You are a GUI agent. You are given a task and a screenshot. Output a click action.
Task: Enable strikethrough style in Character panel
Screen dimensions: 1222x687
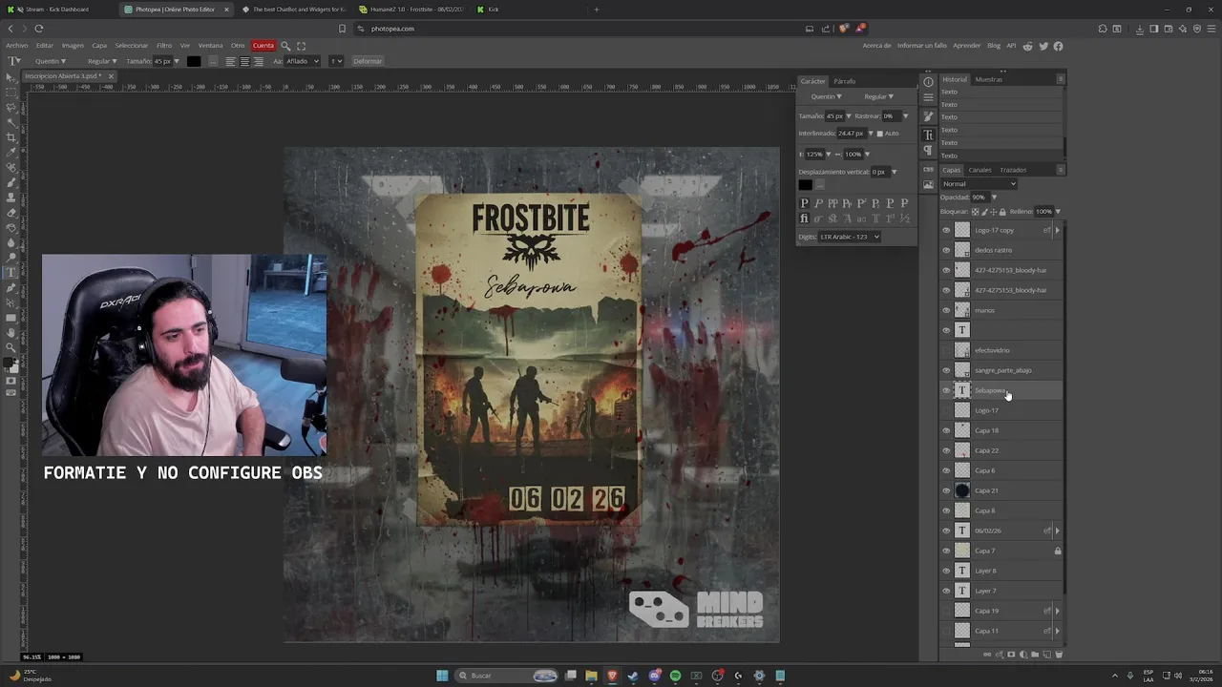904,202
